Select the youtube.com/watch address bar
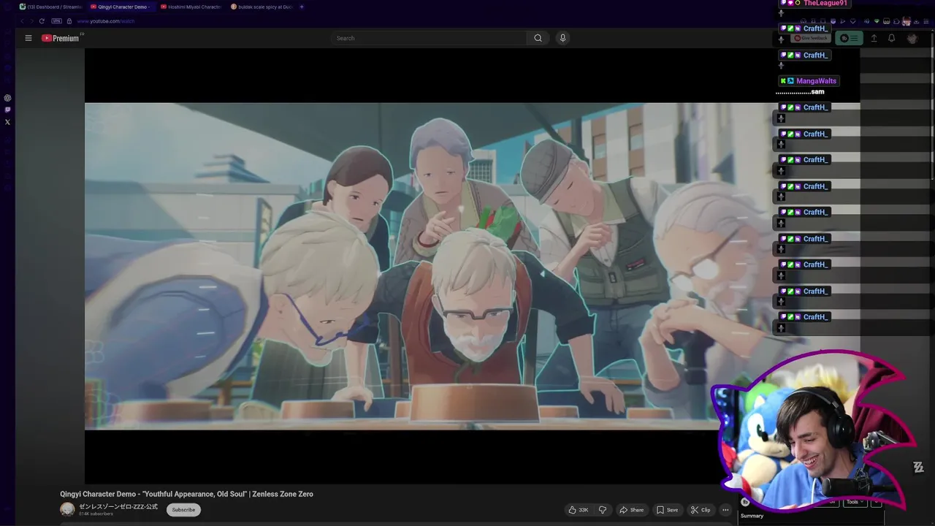The image size is (935, 526). (106, 21)
